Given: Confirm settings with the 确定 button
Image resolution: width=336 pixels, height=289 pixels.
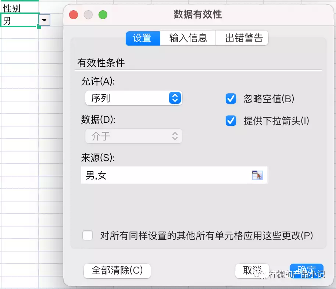Looking at the screenshot, I should click(x=306, y=270).
